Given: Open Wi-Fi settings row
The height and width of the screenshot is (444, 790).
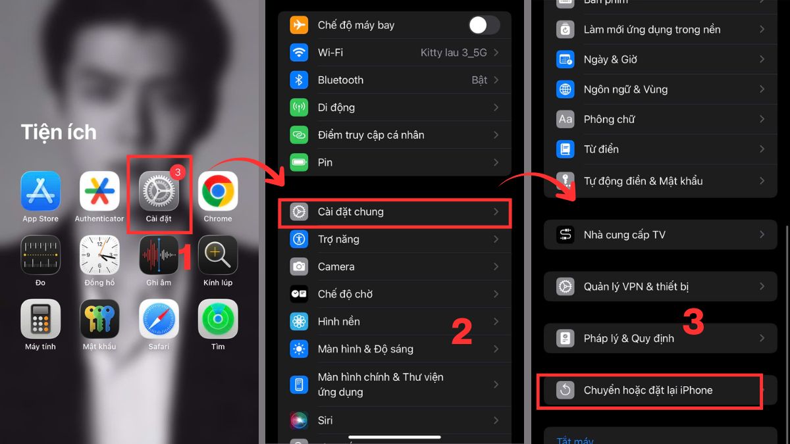Looking at the screenshot, I should pyautogui.click(x=394, y=53).
